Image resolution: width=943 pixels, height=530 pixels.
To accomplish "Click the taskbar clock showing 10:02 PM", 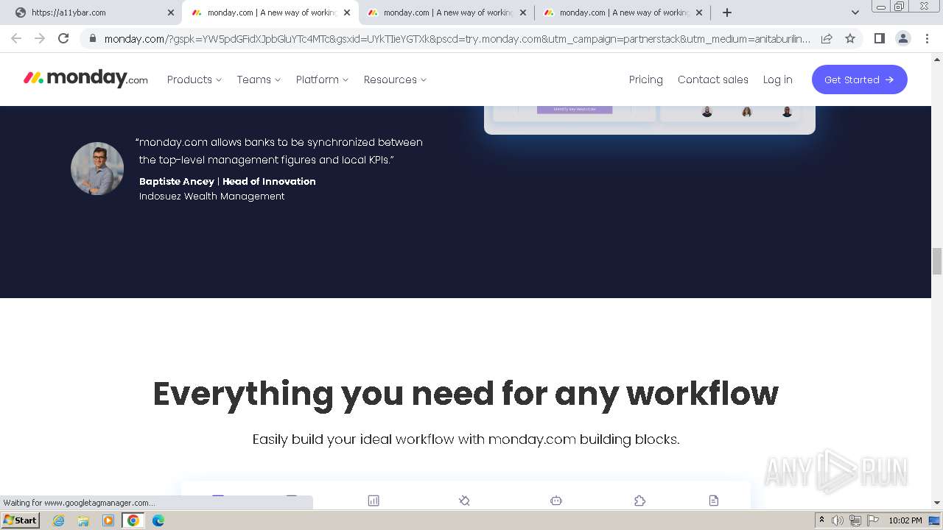I will tap(905, 520).
